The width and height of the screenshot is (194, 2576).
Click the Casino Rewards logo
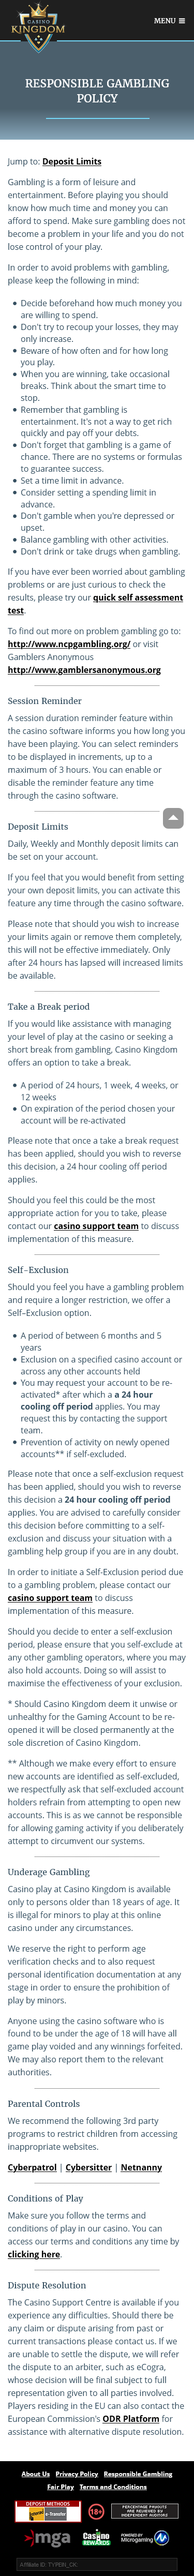[x=96, y=2538]
